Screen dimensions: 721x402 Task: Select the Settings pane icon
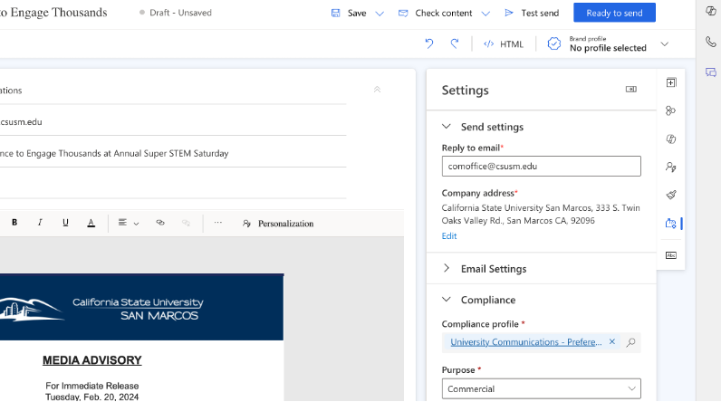tap(671, 224)
